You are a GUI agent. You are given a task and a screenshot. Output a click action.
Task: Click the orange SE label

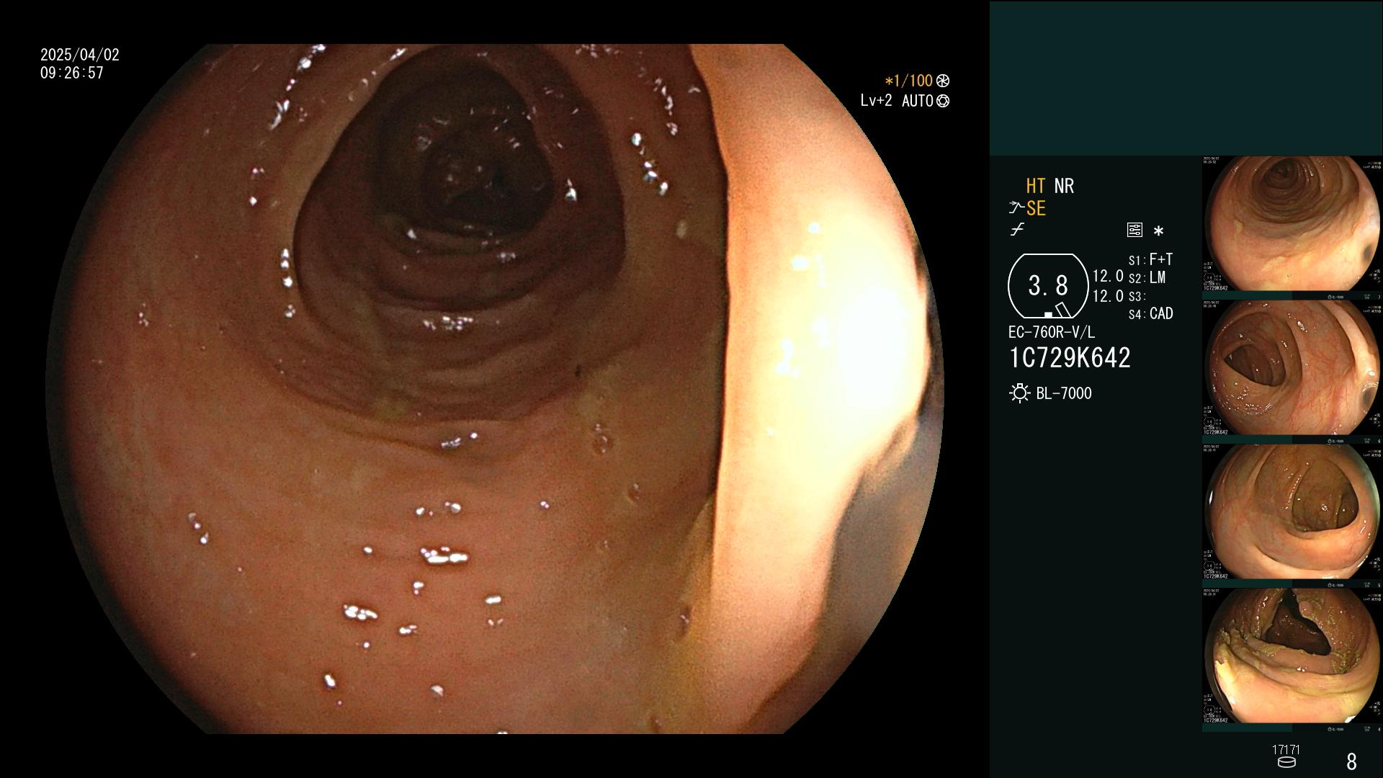click(1036, 208)
